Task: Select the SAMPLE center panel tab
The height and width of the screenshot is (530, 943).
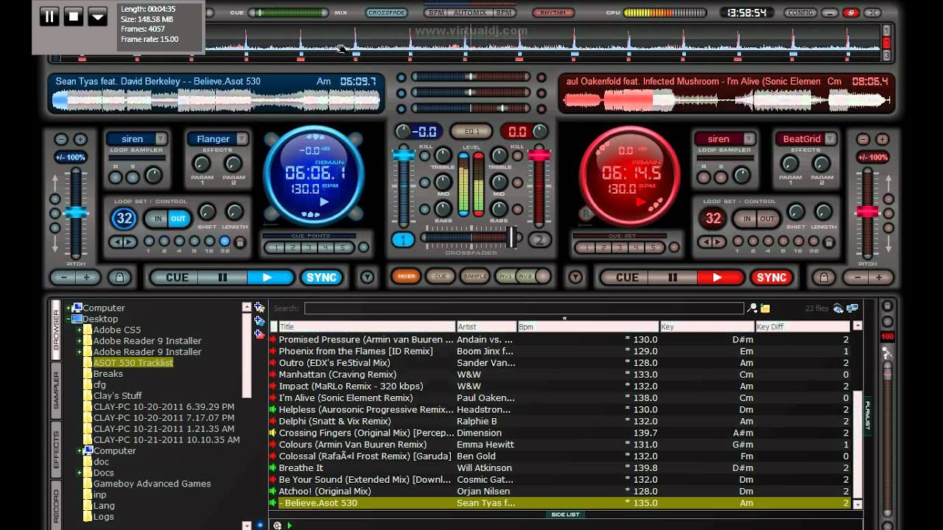Action: pos(474,277)
